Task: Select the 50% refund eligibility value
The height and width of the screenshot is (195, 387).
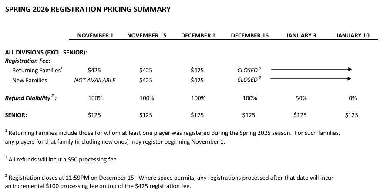Action: pos(301,98)
